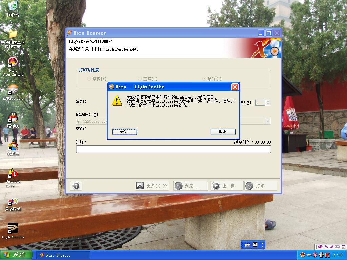The width and height of the screenshot is (347, 260).
Task: Click the safely remove hardware tray icon
Action: click(309, 255)
